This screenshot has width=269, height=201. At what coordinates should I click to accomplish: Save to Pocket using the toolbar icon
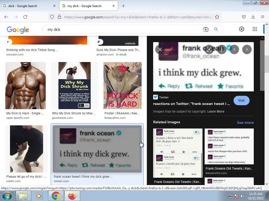point(244,17)
